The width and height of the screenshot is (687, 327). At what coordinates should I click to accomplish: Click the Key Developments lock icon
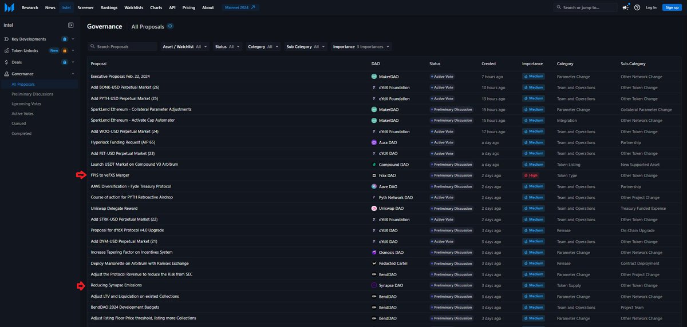(65, 39)
